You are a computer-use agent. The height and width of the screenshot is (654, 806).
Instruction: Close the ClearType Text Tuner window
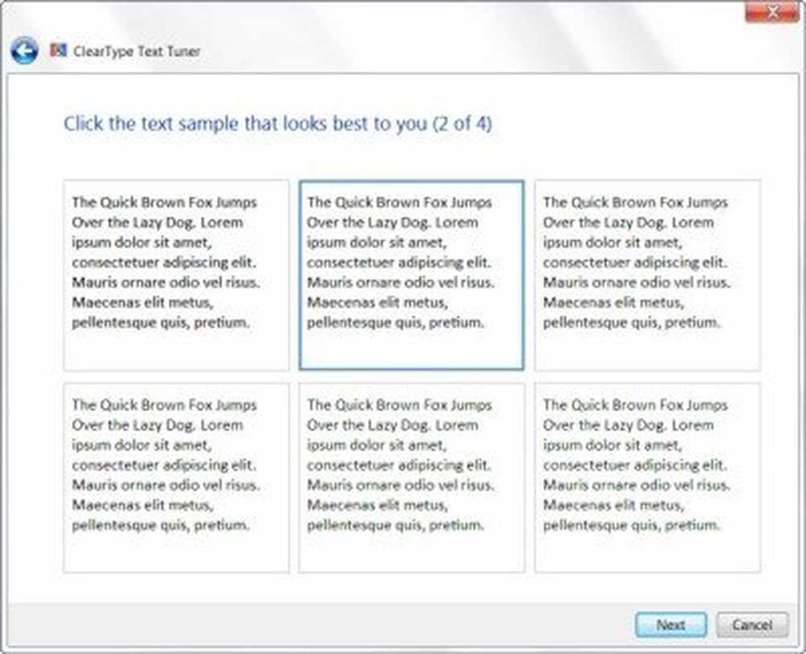click(772, 12)
